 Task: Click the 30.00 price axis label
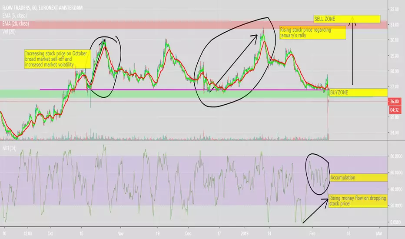point(395,40)
